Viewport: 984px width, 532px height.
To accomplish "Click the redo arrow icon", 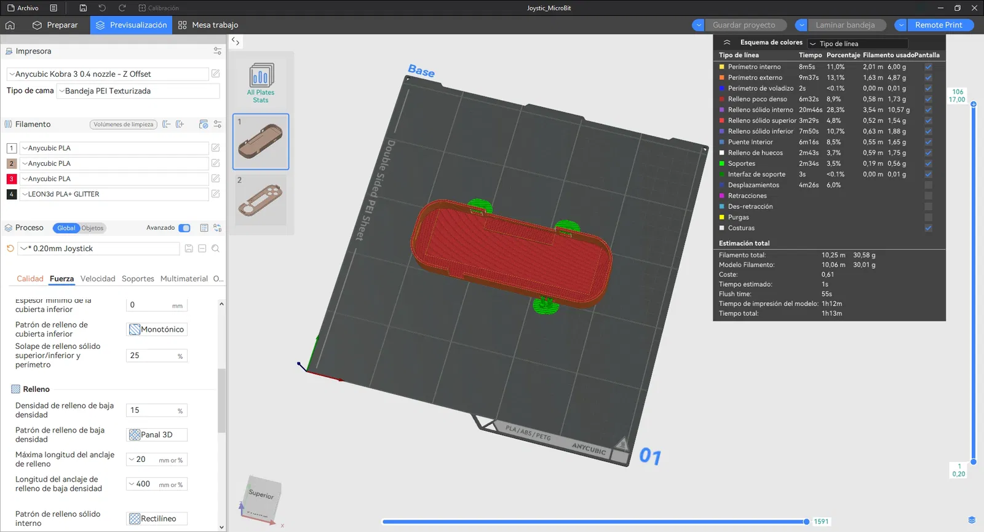I will (122, 8).
